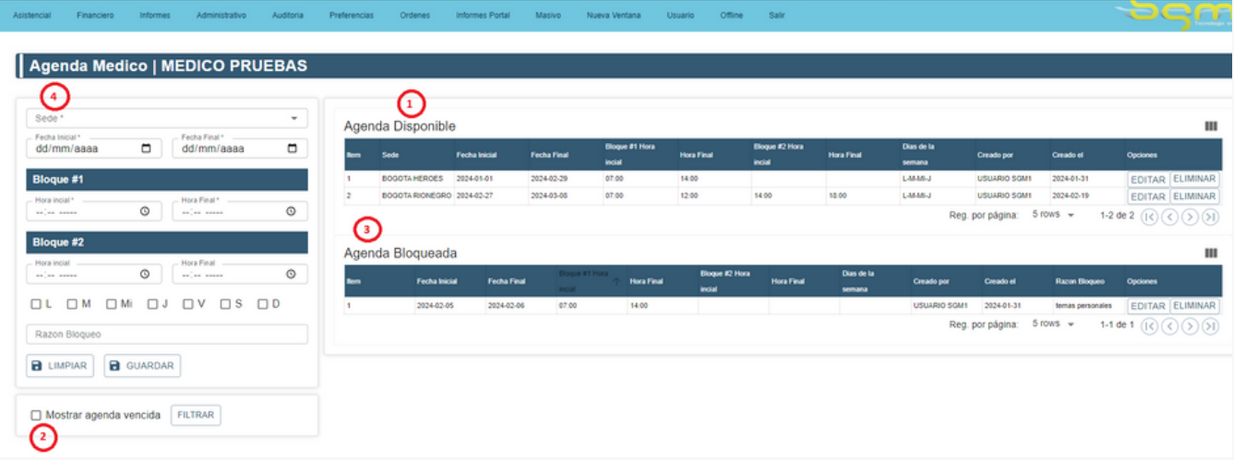
Task: Enable the V weekday checkbox
Action: point(187,304)
